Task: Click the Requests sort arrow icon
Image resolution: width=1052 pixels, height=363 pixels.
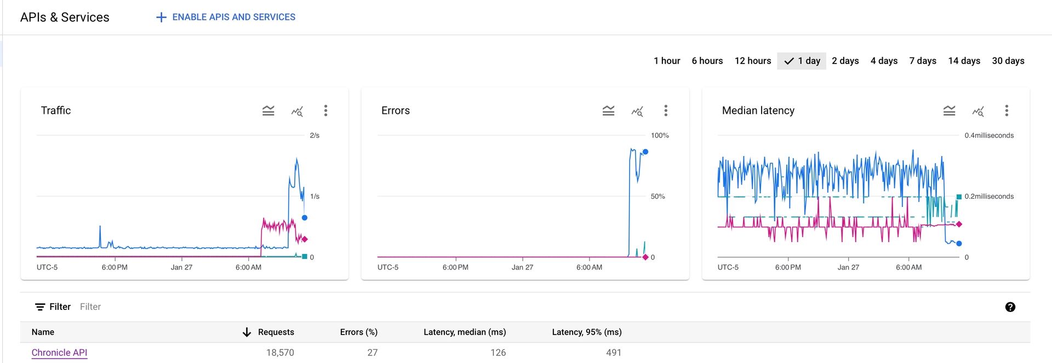Action: (247, 332)
